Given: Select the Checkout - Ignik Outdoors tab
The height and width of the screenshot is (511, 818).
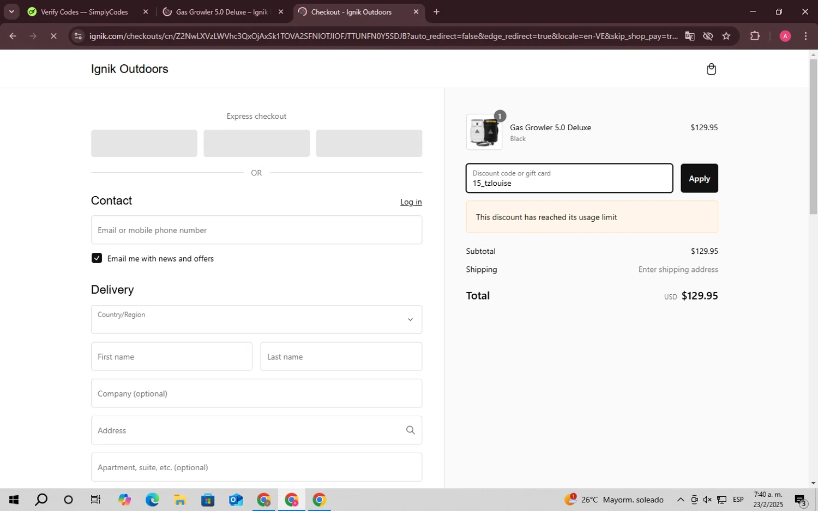Looking at the screenshot, I should pyautogui.click(x=359, y=11).
